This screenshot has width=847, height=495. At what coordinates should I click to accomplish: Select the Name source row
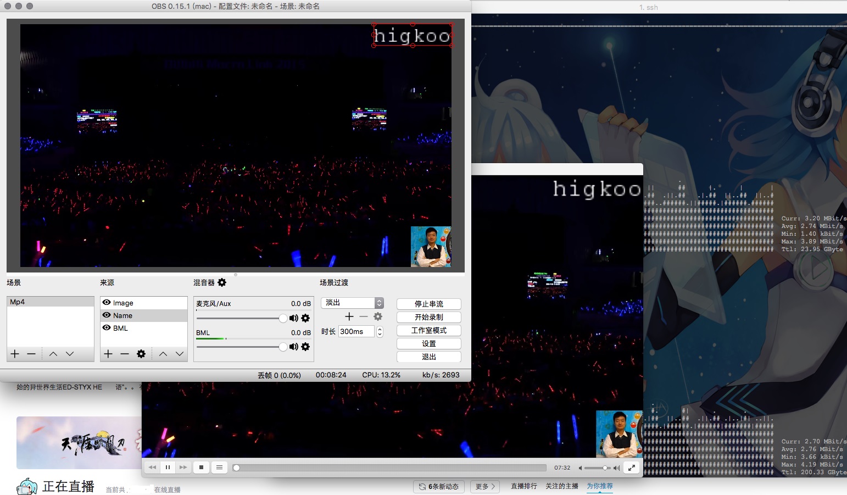144,315
